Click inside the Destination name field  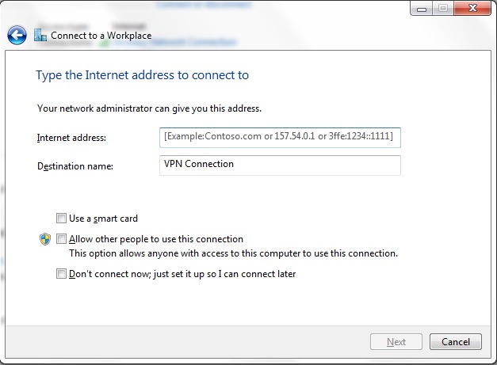pyautogui.click(x=280, y=165)
